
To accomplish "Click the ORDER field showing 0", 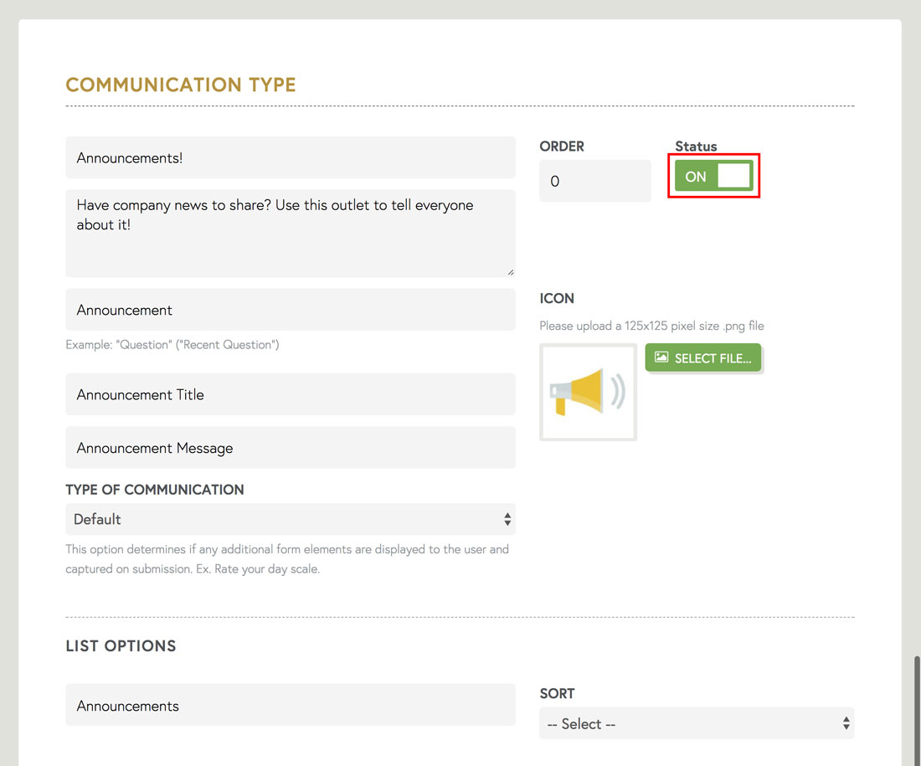I will (x=595, y=180).
